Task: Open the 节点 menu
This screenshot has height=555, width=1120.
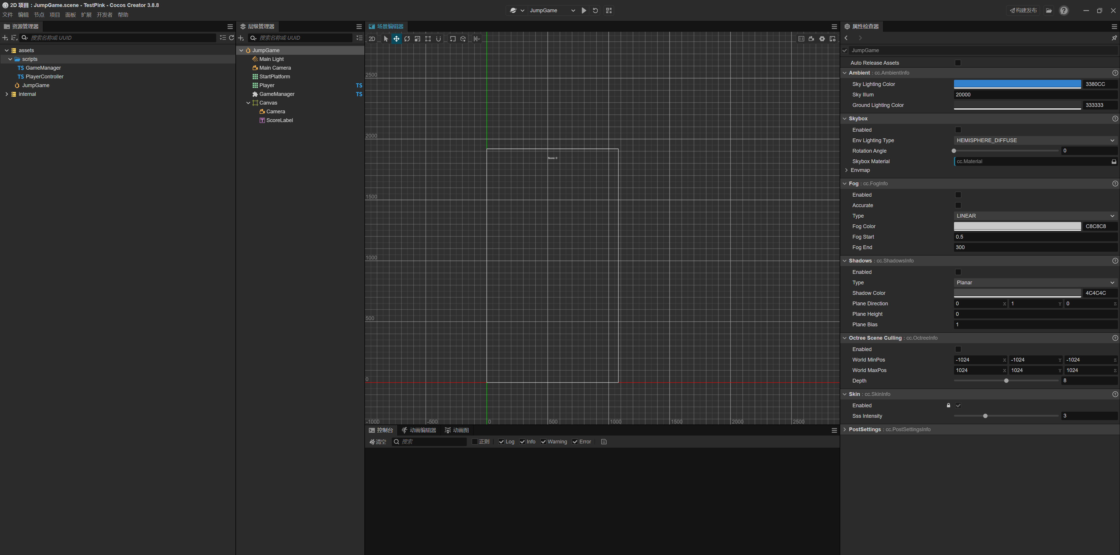Action: click(x=39, y=15)
